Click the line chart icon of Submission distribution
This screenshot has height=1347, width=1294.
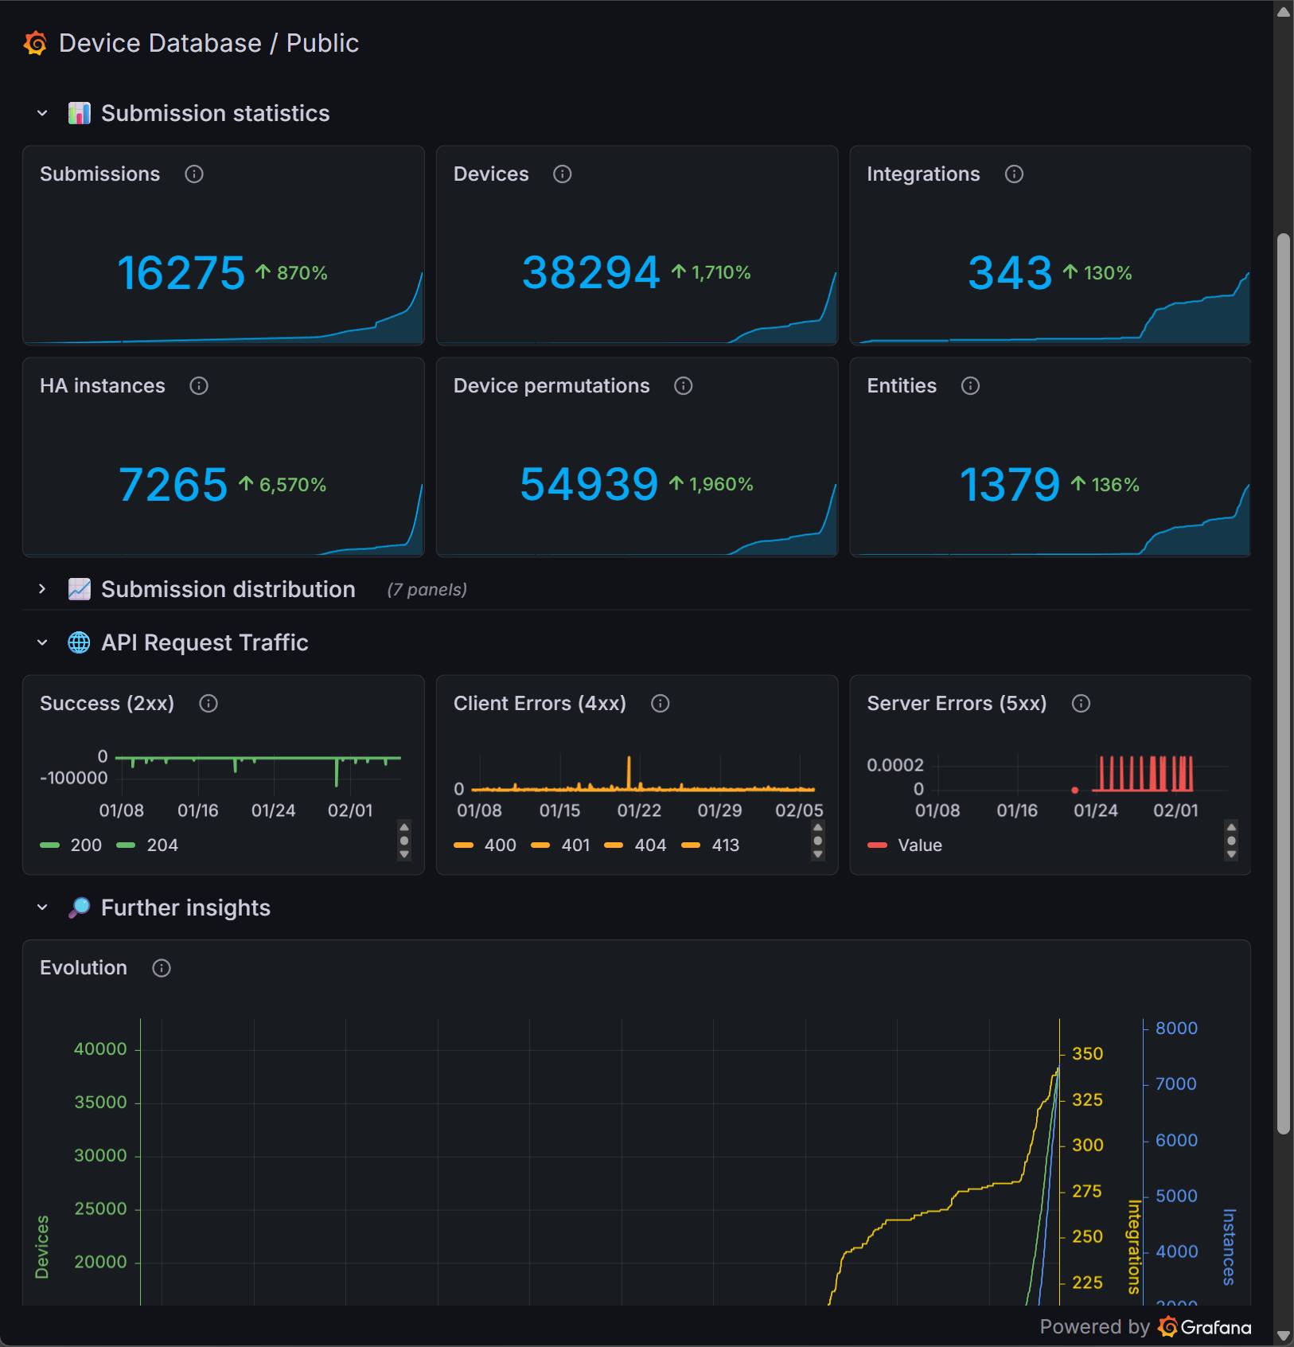79,589
